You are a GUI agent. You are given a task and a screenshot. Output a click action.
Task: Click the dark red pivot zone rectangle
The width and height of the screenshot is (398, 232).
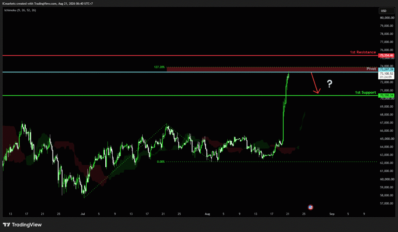[272, 69]
